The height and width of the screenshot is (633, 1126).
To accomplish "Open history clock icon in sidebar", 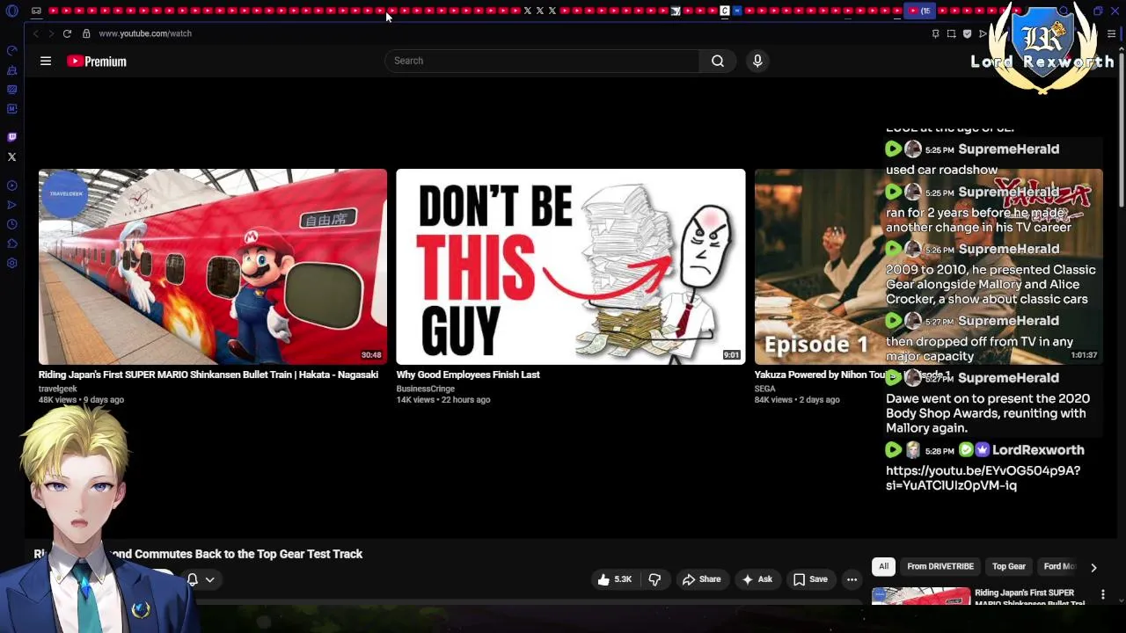I will (11, 224).
